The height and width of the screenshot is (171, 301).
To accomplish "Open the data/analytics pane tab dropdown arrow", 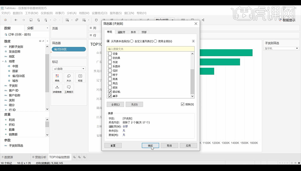I will 47,28.
